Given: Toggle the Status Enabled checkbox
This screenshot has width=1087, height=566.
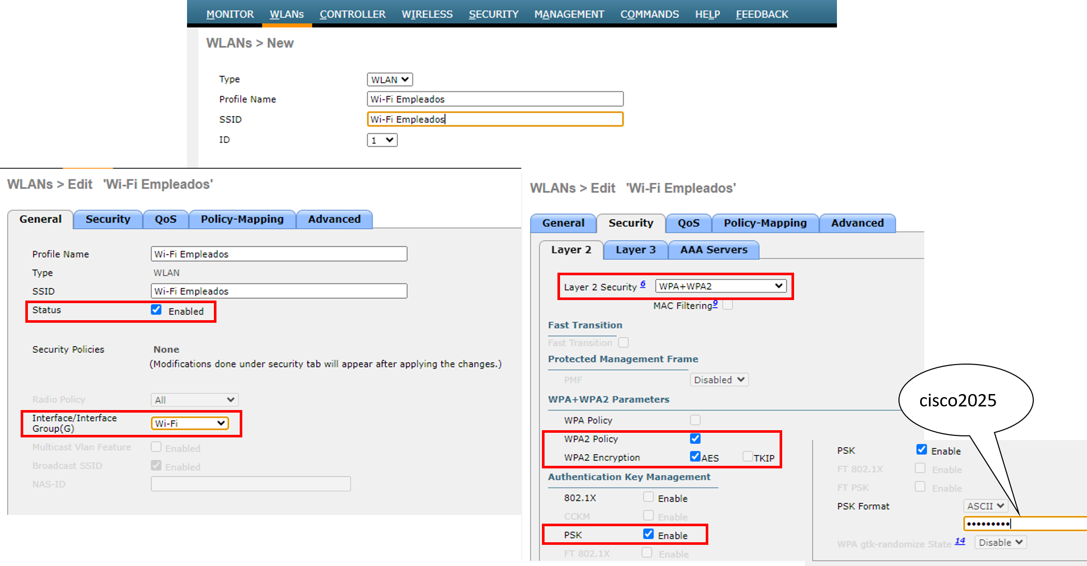Looking at the screenshot, I should click(x=156, y=310).
